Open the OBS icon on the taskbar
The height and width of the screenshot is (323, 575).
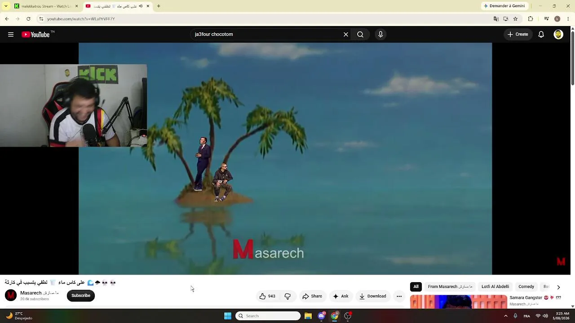pos(348,316)
